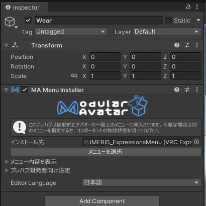
Task: Open Transform component presets icon
Action: point(187,45)
